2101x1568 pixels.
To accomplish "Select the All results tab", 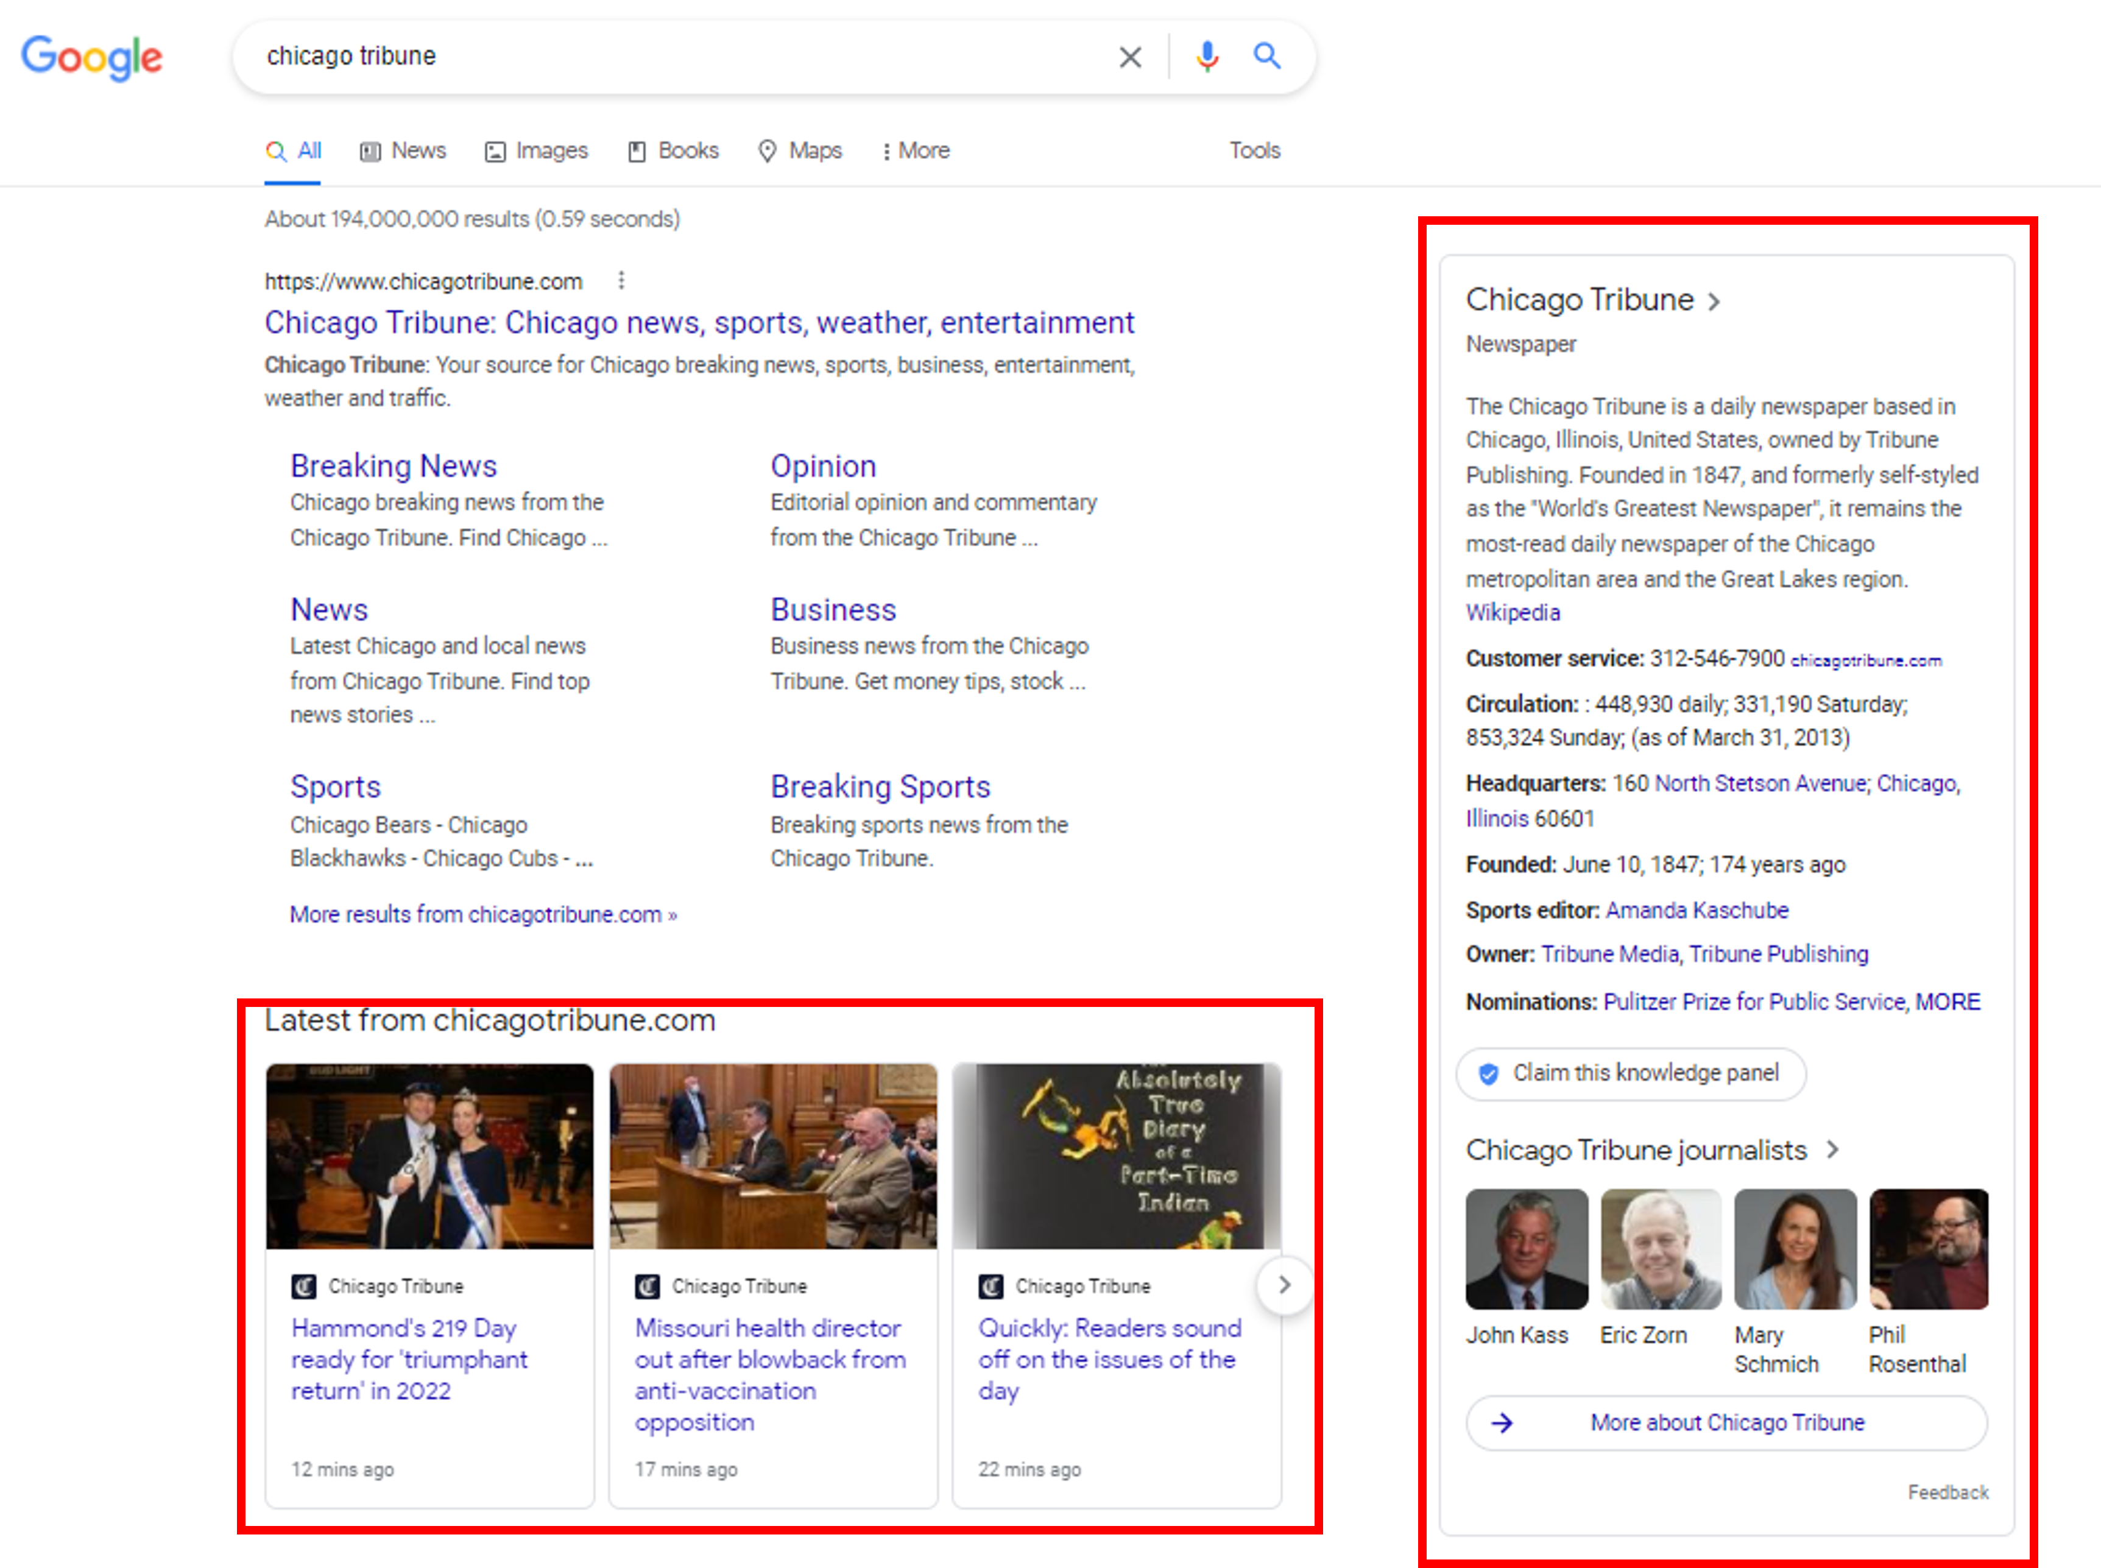I will pos(293,151).
